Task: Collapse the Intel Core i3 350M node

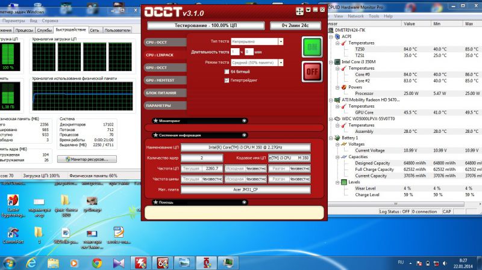Action: pos(331,62)
